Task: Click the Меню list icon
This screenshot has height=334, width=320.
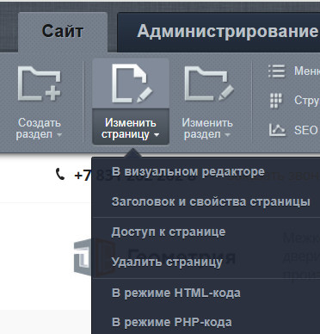Action: tap(277, 71)
